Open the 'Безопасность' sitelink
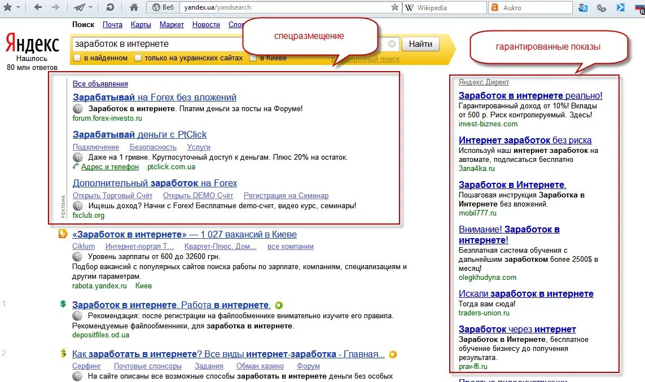This screenshot has height=382, width=645. coord(153,147)
